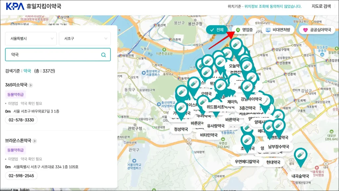Click the 비대면처방 prescription icon
The width and height of the screenshot is (339, 191).
[268, 30]
